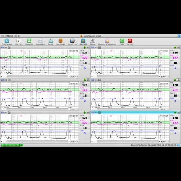Open the Aide help button
The width and height of the screenshot is (181, 181).
[x=122, y=41]
